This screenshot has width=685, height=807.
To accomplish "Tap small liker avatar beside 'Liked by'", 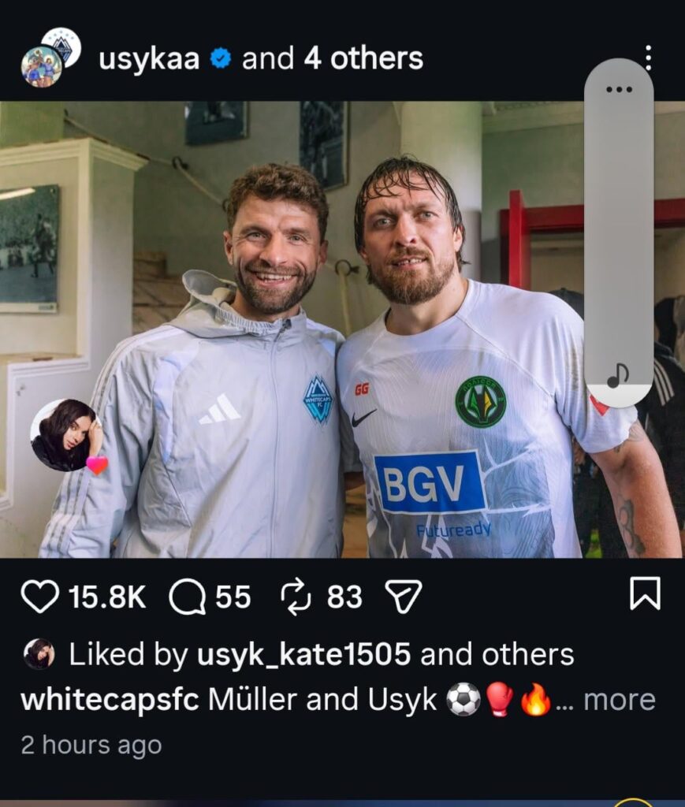I will point(39,654).
